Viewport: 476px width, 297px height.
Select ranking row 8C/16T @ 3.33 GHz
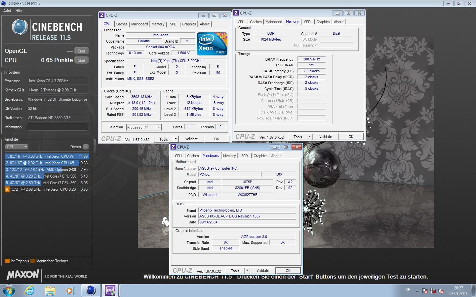[47, 156]
